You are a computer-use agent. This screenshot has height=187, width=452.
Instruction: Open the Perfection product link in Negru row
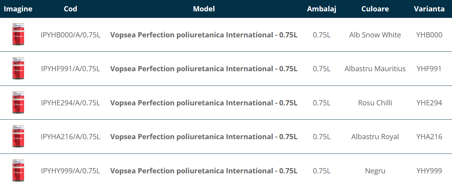coord(204,171)
